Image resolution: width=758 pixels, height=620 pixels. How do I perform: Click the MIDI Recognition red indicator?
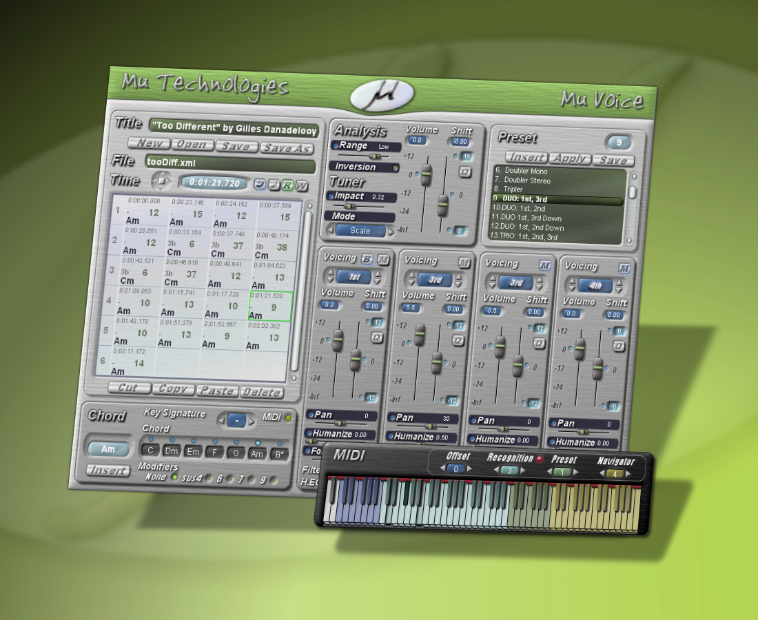[540, 459]
